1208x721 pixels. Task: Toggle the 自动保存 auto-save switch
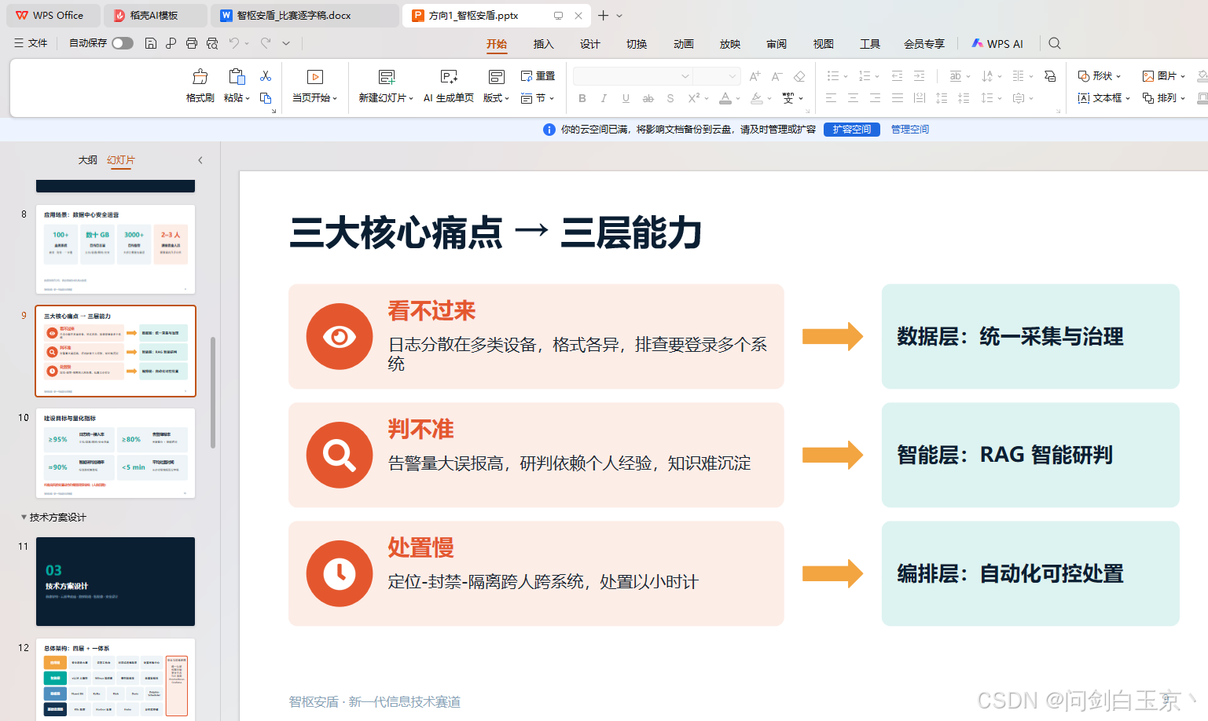[x=123, y=43]
